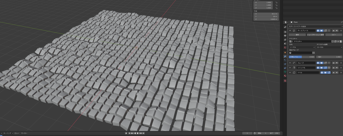Toggle スムーズ viewport display icon
The width and height of the screenshot is (343, 136).
[x=322, y=63]
